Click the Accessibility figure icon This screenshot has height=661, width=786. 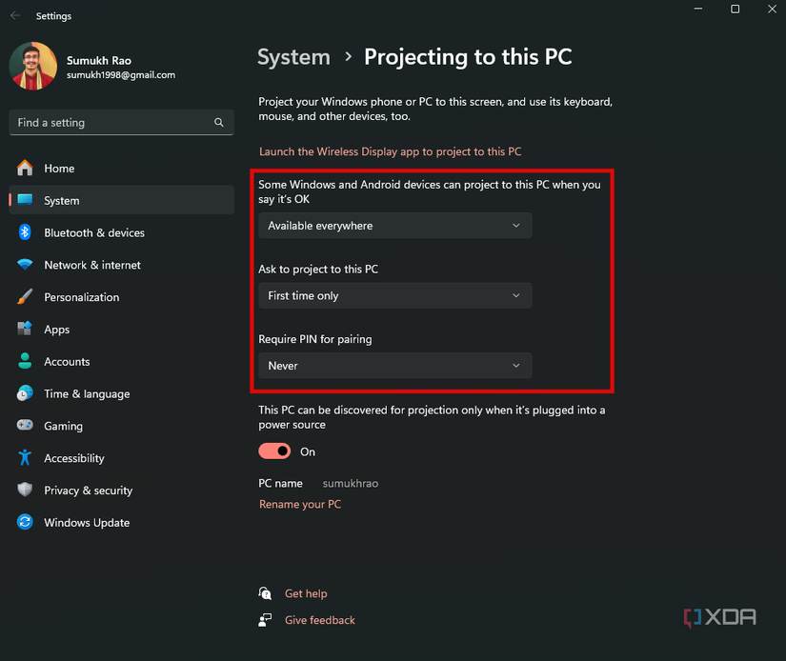click(25, 458)
